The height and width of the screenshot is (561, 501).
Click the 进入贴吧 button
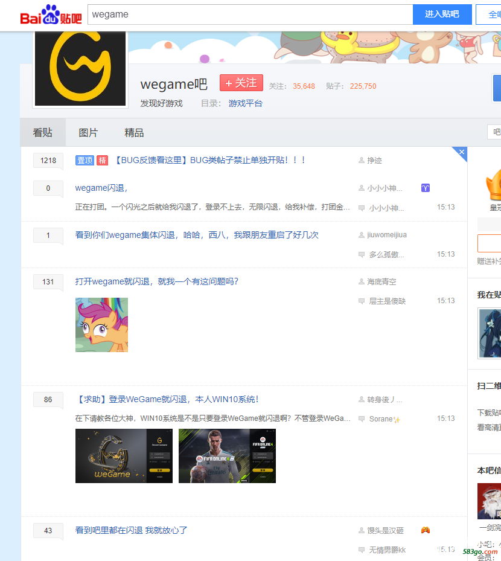pos(442,14)
